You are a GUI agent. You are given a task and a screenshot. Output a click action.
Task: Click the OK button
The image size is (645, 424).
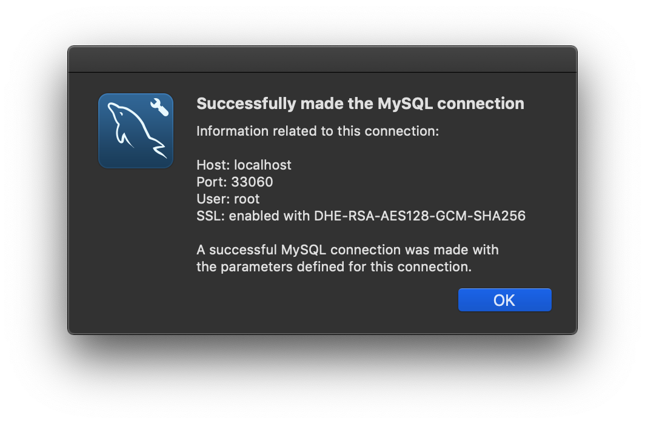point(504,300)
